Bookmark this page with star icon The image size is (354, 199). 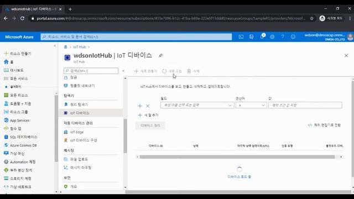coord(312,18)
